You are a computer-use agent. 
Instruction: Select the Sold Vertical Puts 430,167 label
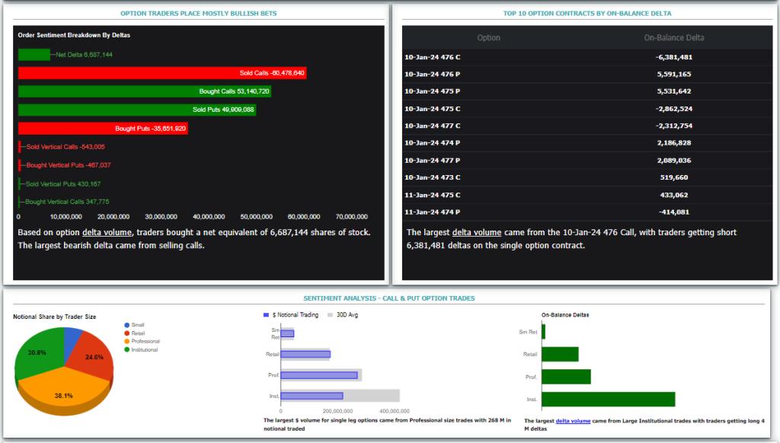[x=63, y=184]
